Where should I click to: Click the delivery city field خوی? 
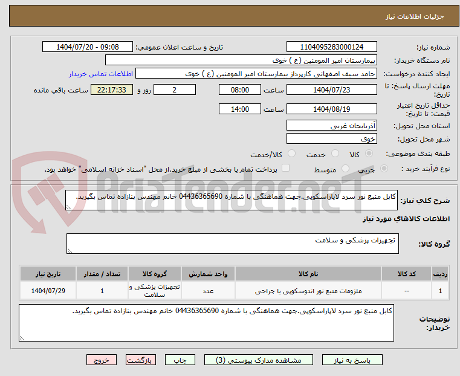(x=331, y=138)
